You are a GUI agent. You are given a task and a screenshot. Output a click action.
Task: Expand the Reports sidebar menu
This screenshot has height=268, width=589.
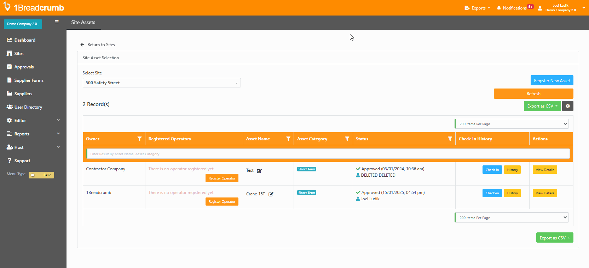tap(33, 134)
